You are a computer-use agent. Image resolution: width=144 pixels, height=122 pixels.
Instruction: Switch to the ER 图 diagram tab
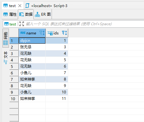point(43,14)
